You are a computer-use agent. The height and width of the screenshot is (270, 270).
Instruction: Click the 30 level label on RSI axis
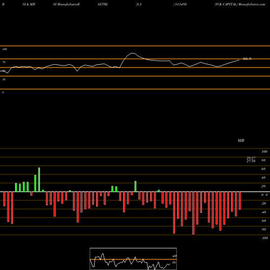pos(4,79)
